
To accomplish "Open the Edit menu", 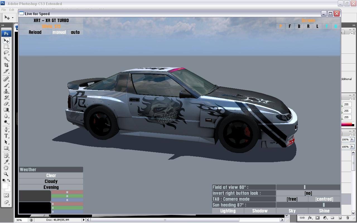I will 12,10.
